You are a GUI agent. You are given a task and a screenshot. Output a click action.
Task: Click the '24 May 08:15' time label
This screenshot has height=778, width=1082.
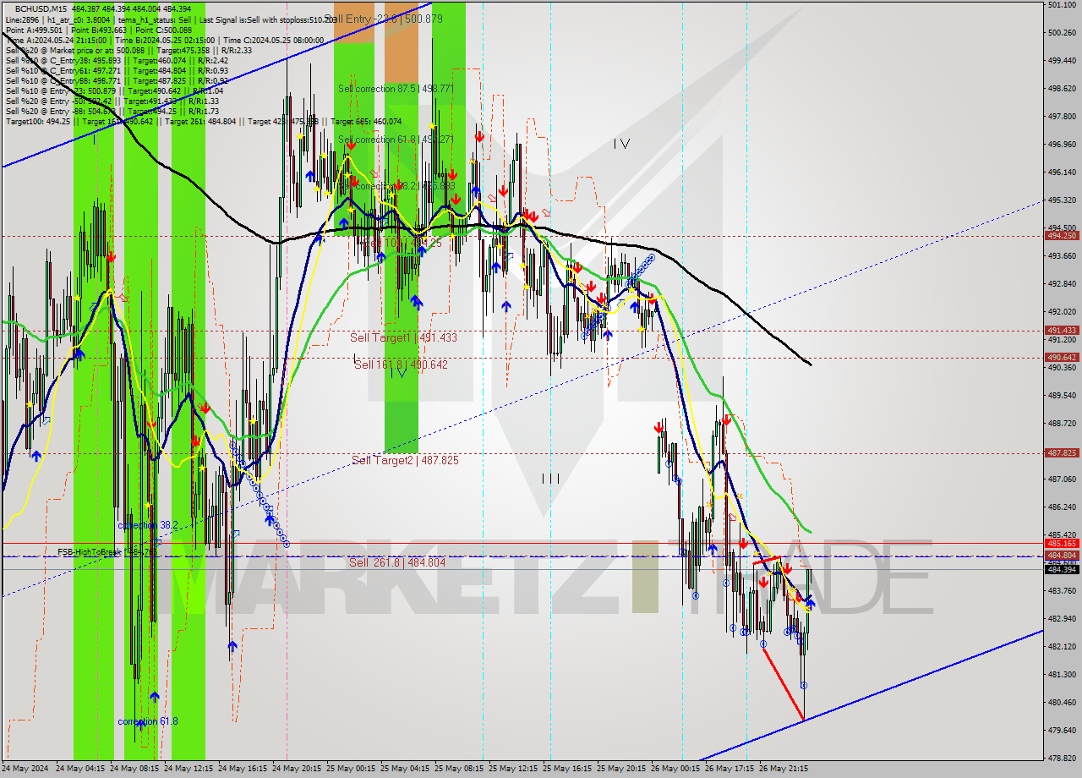[134, 770]
